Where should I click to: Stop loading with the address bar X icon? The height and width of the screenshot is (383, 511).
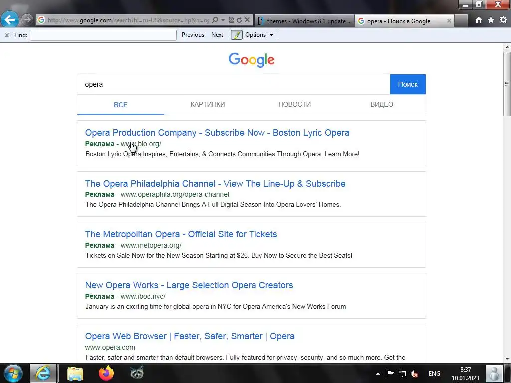point(247,20)
